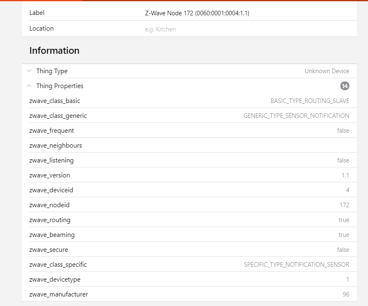The width and height of the screenshot is (368, 306).
Task: Select the zwave_class_generic property name
Action: [58, 116]
